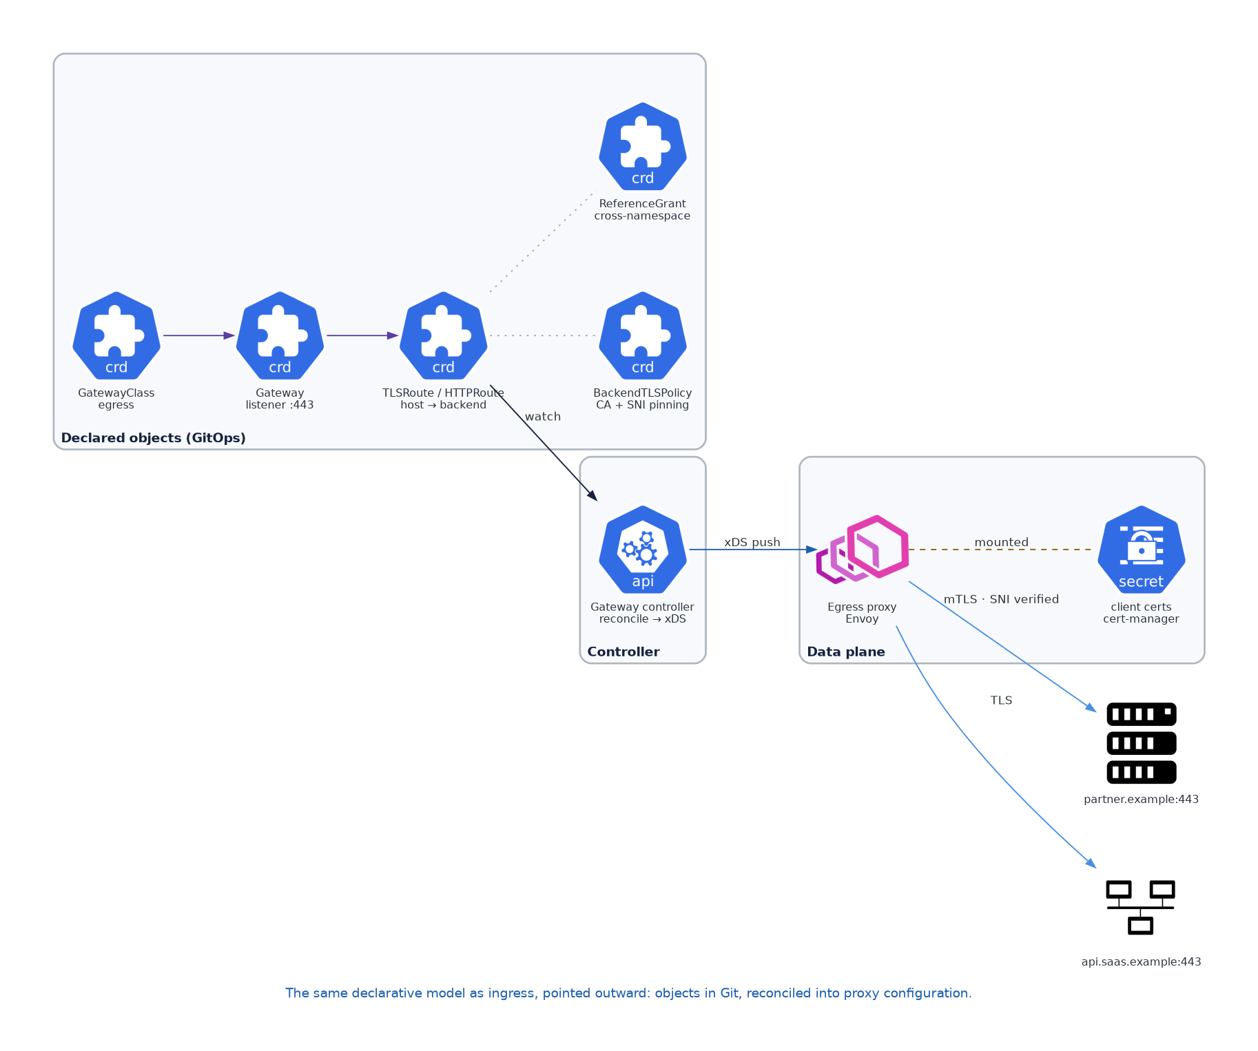Select the 'host → backend' text
Image resolution: width=1258 pixels, height=1051 pixels.
pyautogui.click(x=444, y=405)
